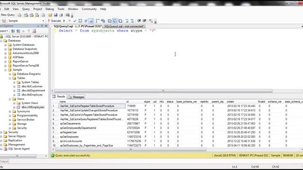Click Comment out selected lines icon

127,21
